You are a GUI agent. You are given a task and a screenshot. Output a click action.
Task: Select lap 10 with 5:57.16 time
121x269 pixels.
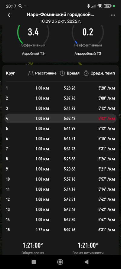pos(60,179)
